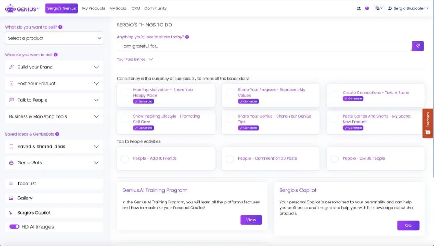Viewport: 434px width, 246px height.
Task: Open the Community page
Action: [156, 8]
